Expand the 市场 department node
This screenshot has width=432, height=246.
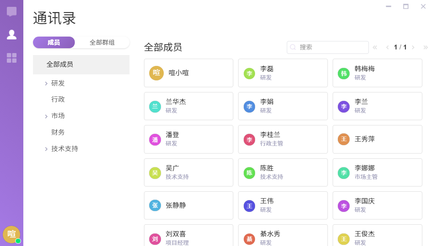click(46, 117)
